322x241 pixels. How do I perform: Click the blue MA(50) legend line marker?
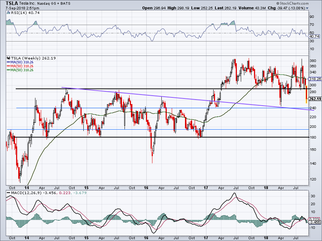pos(9,62)
